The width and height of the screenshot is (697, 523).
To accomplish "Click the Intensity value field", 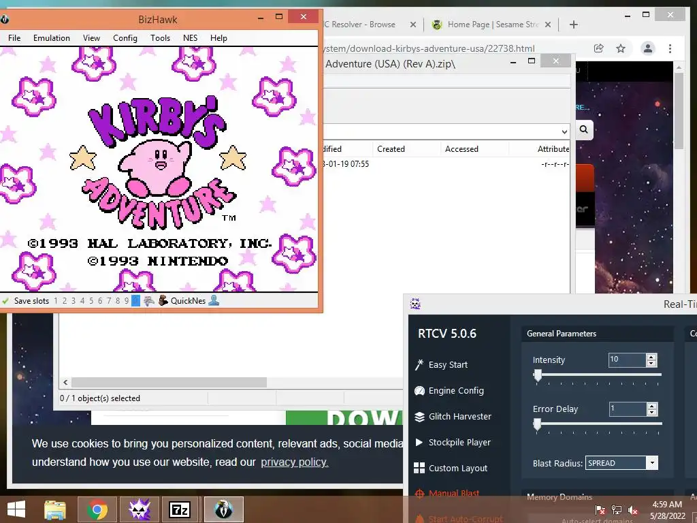I will (x=627, y=360).
